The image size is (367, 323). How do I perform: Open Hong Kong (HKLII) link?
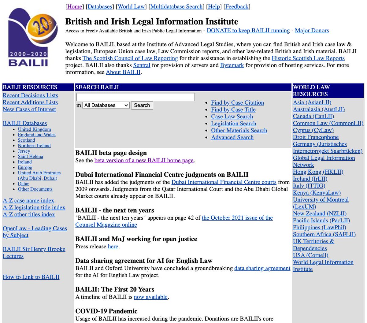[x=318, y=172]
